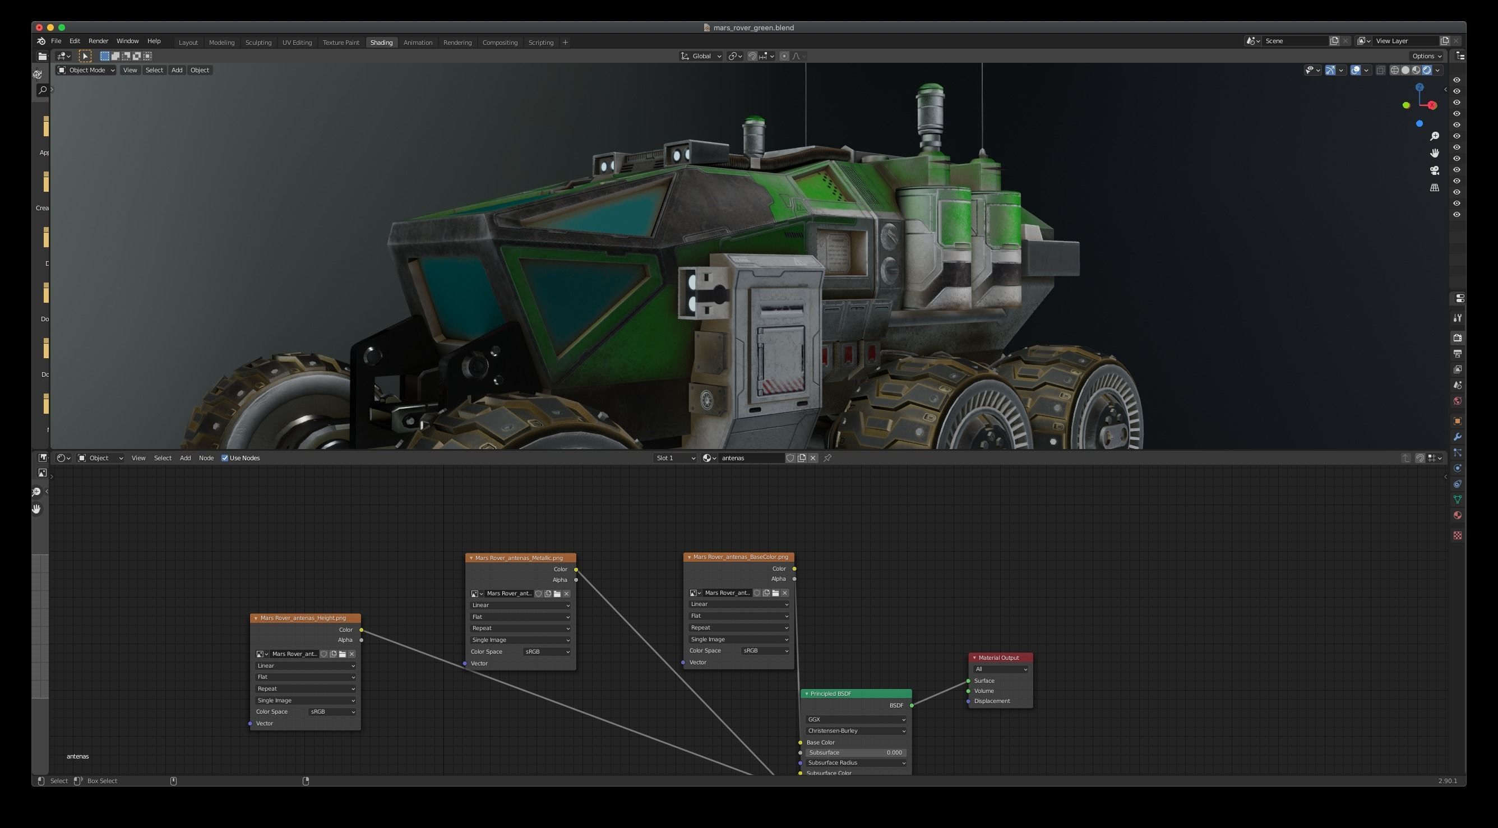Switch to the UV Editing workspace tab

tap(297, 43)
